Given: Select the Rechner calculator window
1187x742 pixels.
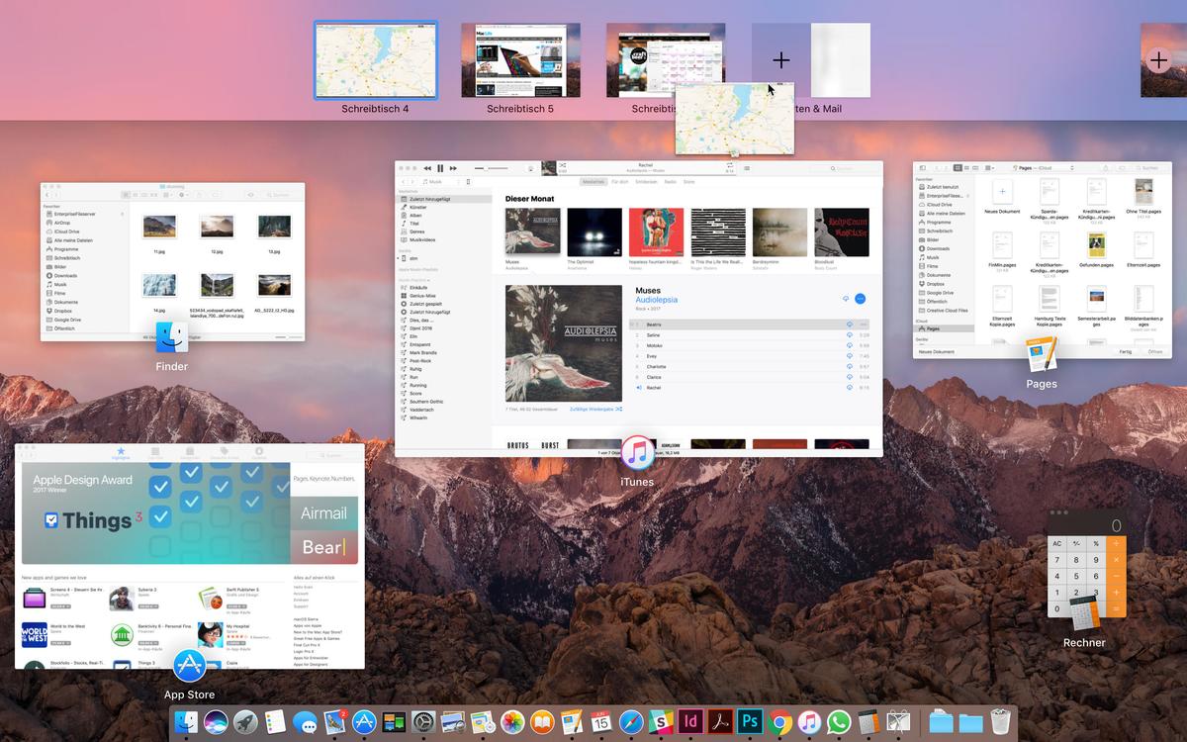Looking at the screenshot, I should pyautogui.click(x=1085, y=562).
